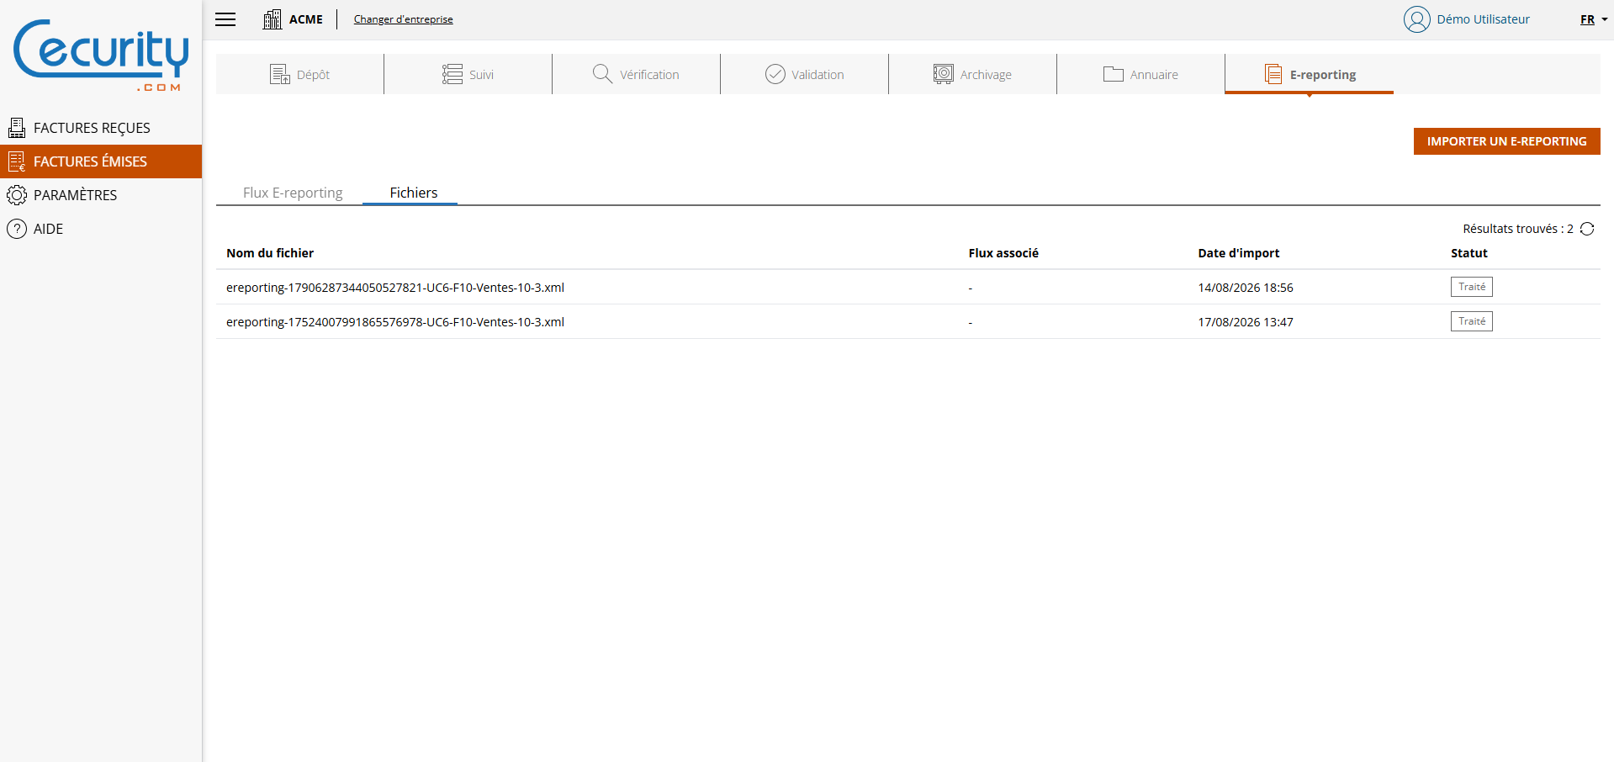The image size is (1614, 762).
Task: Select file ereporting-17906287344050527821-UC6-F10-Ventes-10-3.xml
Action: (395, 288)
